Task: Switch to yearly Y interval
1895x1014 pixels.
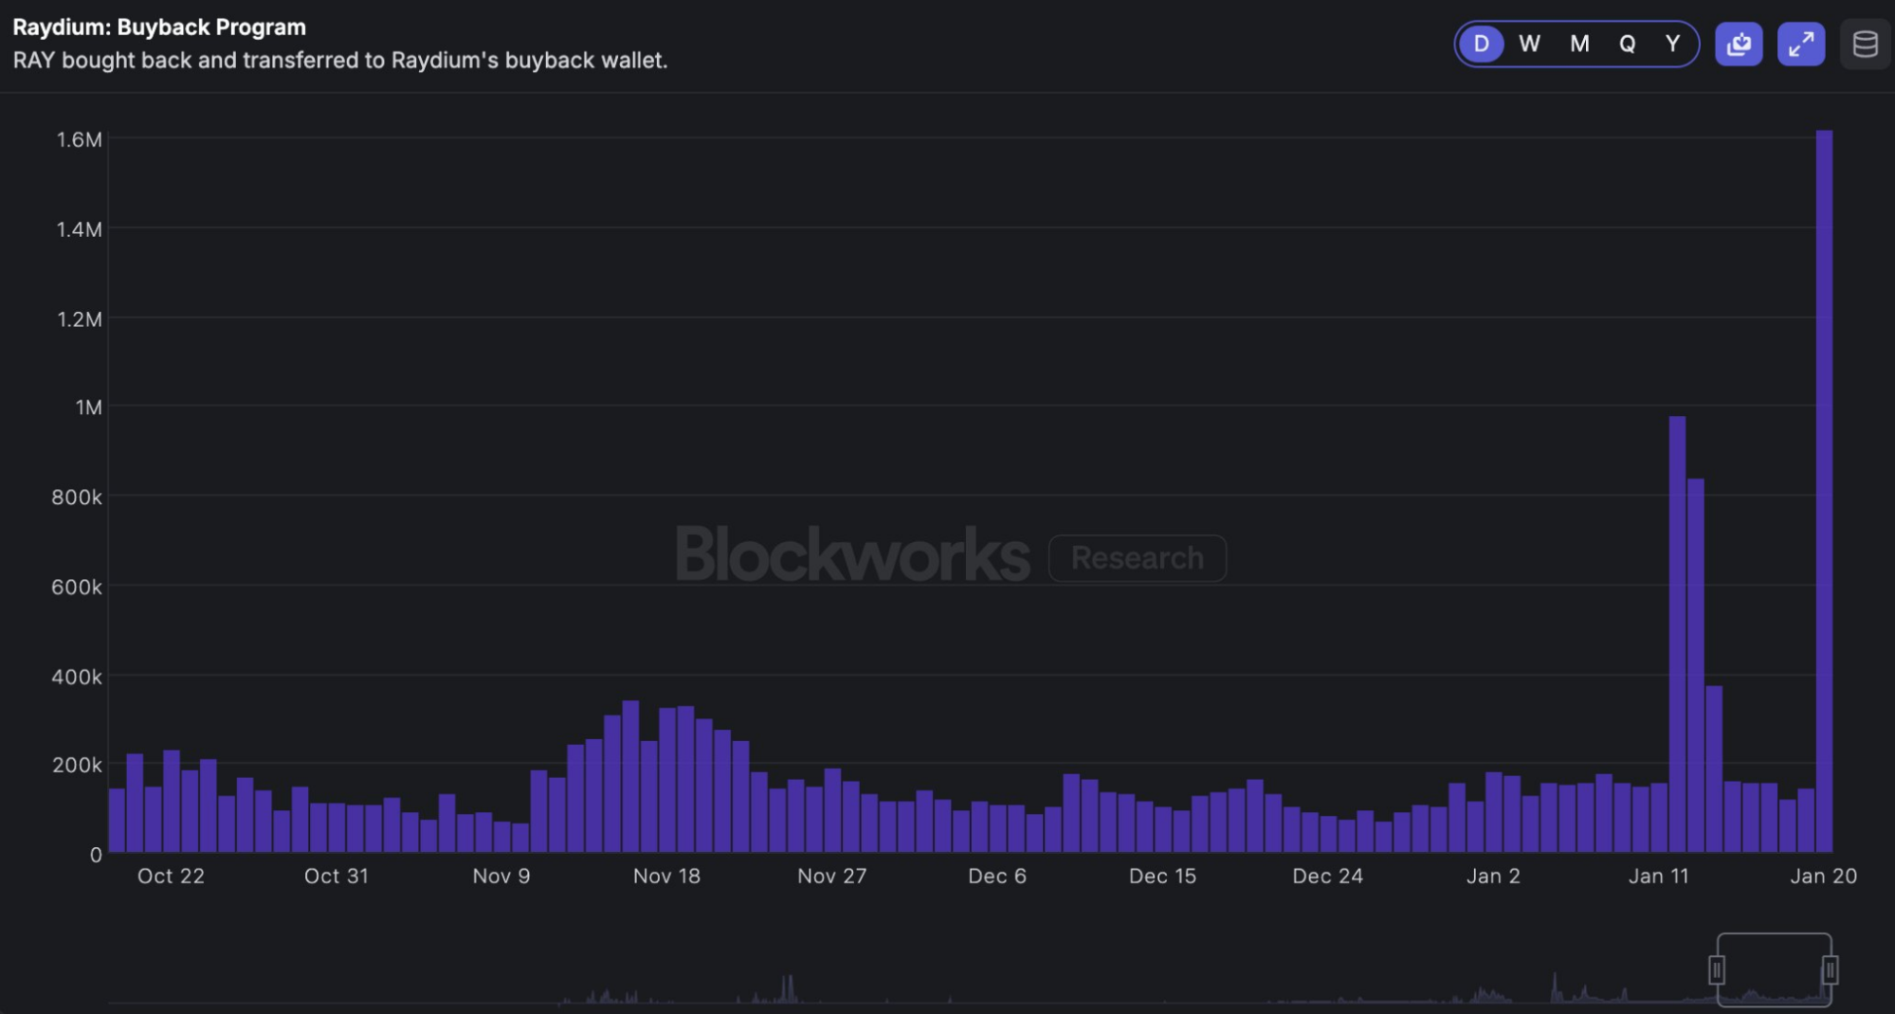Action: (1672, 44)
